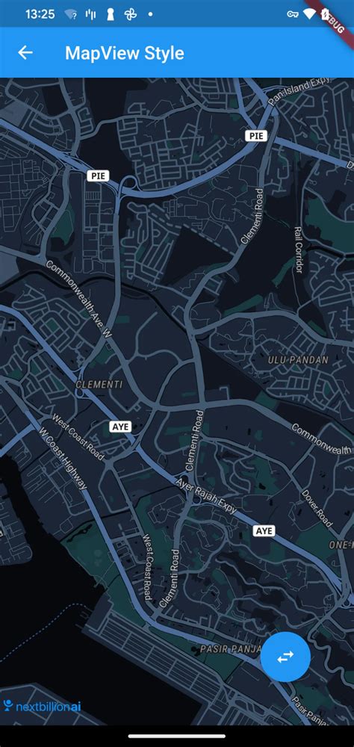Tap the AYE shield near West Coast Road
Screen dimensions: 354x747
pos(120,427)
